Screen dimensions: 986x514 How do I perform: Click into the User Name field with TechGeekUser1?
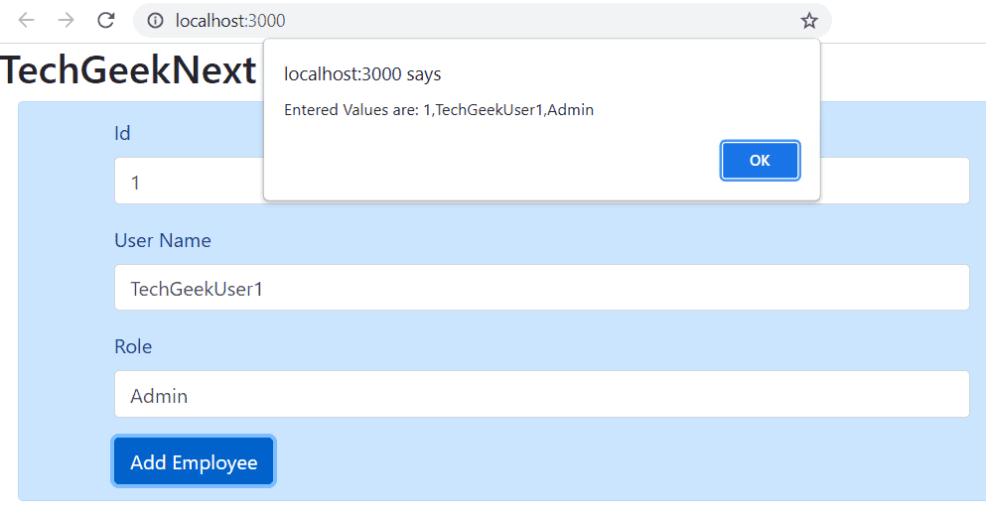click(x=541, y=287)
